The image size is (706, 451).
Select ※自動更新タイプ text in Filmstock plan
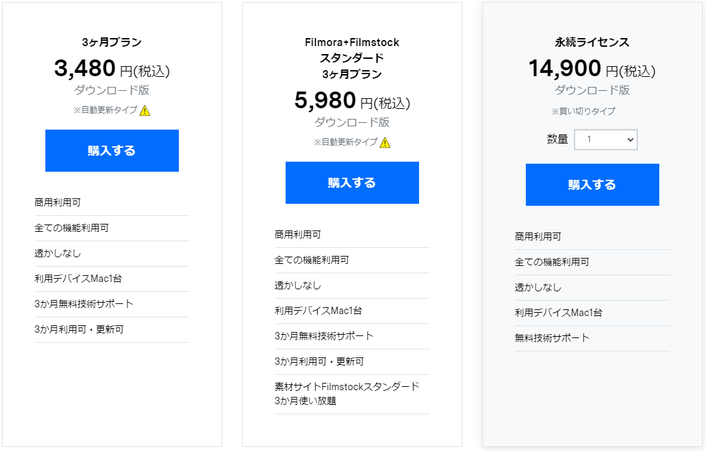(346, 142)
